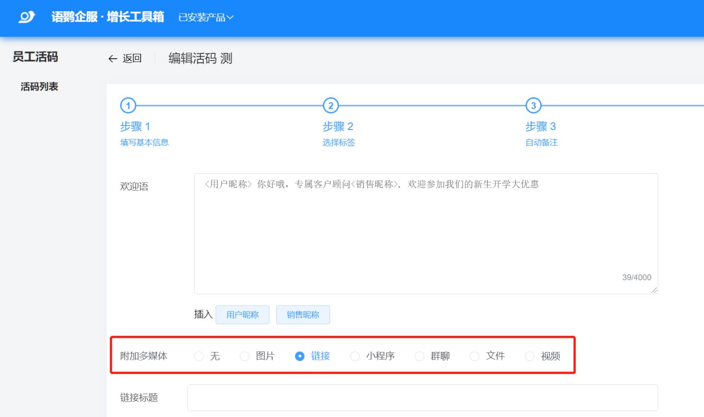Expand the 已安装产品 dropdown
Screen dimensions: 704x417
tap(206, 18)
